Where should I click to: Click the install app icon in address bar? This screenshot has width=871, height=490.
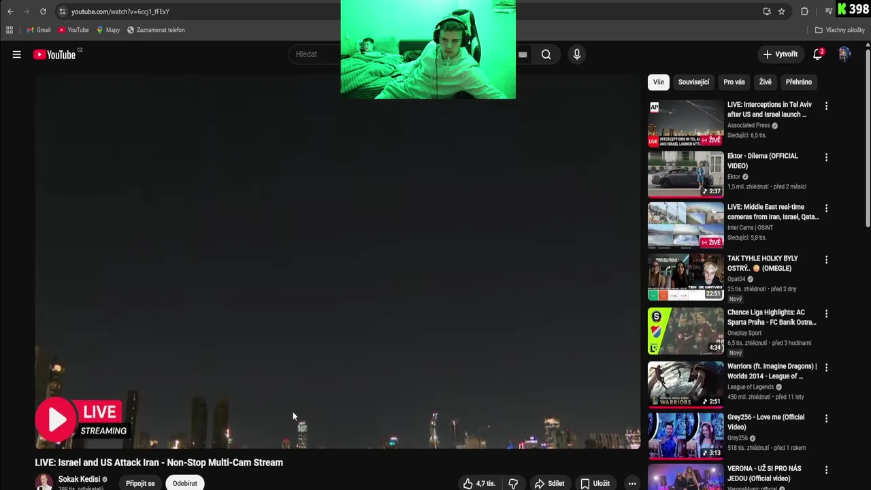click(767, 12)
